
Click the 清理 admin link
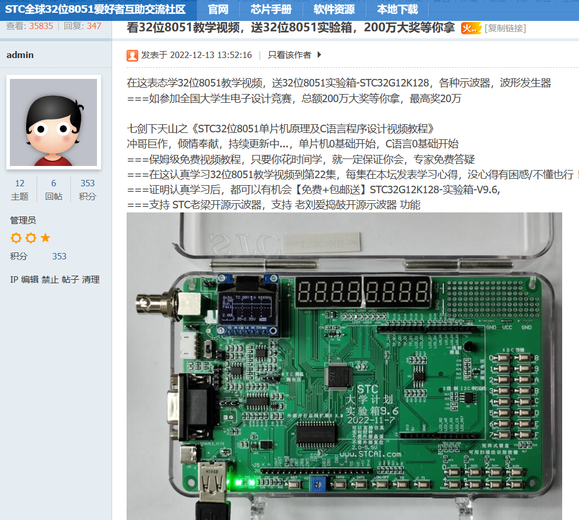click(x=91, y=280)
